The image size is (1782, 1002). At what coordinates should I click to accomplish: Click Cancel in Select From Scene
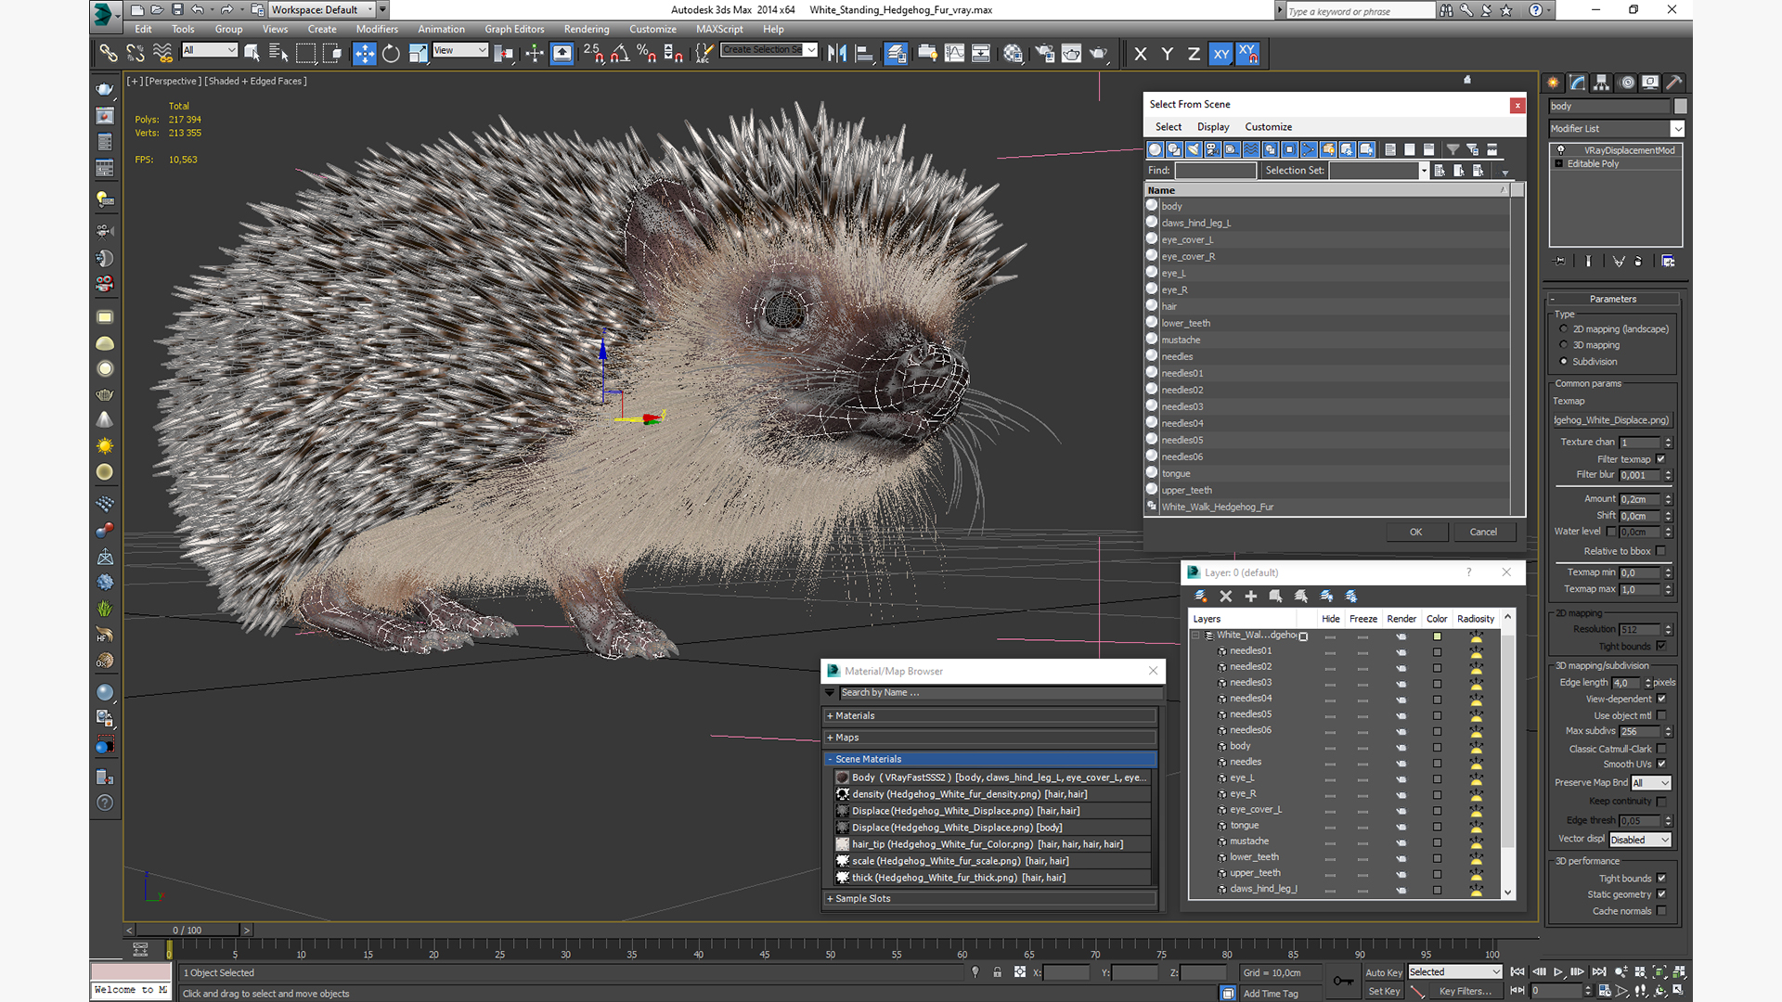(1483, 533)
